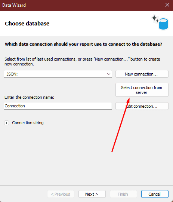Focus the connection name text field
The height and width of the screenshot is (202, 173).
coord(58,106)
